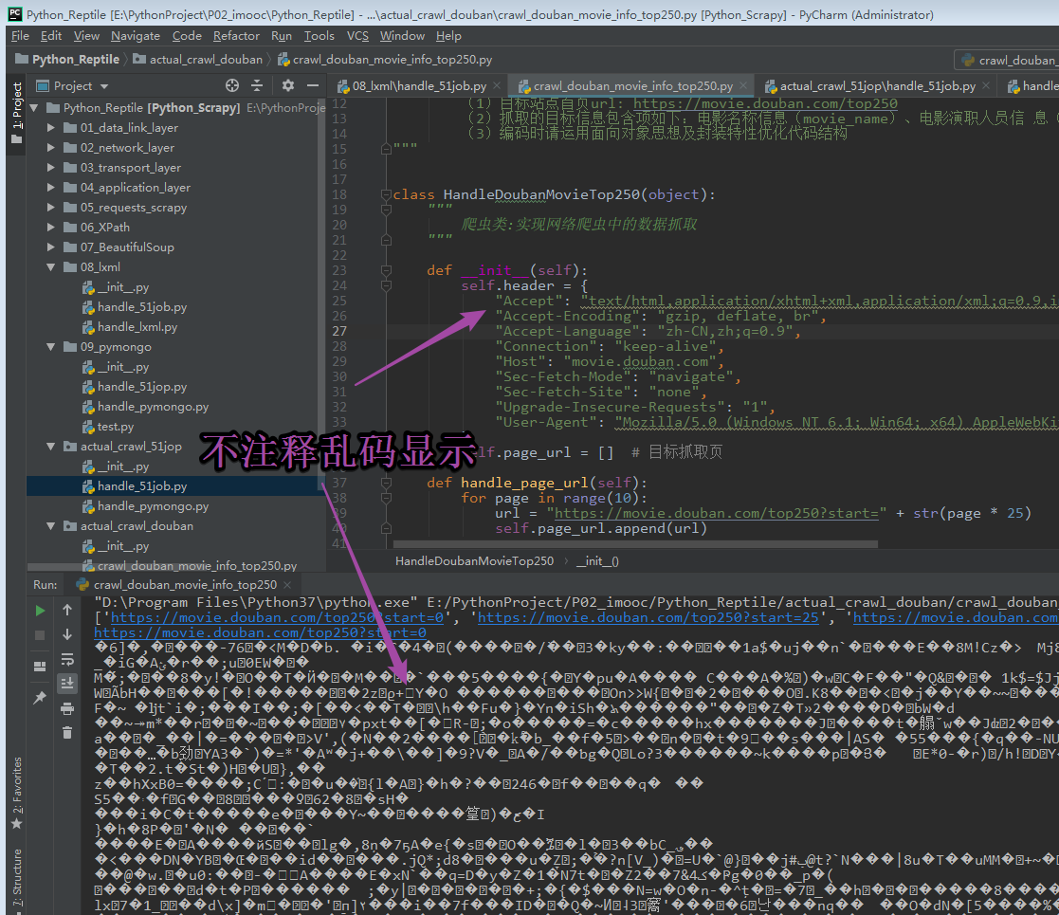This screenshot has width=1059, height=915.
Task: Collapse the 08_lxml folder
Action: point(50,266)
